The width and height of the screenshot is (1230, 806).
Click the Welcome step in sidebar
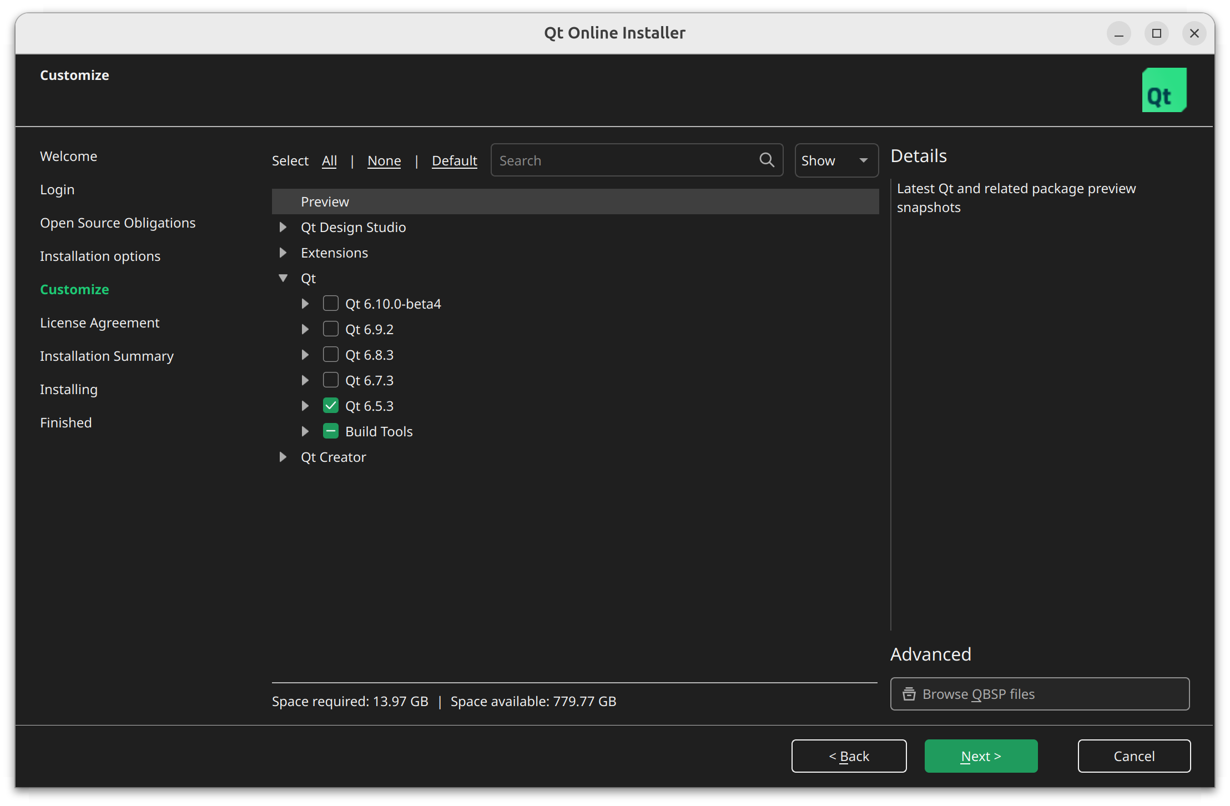[x=68, y=156]
